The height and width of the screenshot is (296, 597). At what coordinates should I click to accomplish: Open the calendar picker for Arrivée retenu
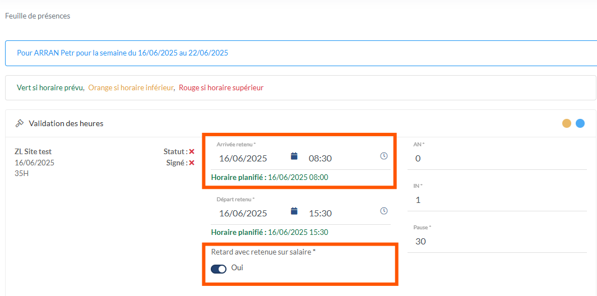(x=294, y=156)
